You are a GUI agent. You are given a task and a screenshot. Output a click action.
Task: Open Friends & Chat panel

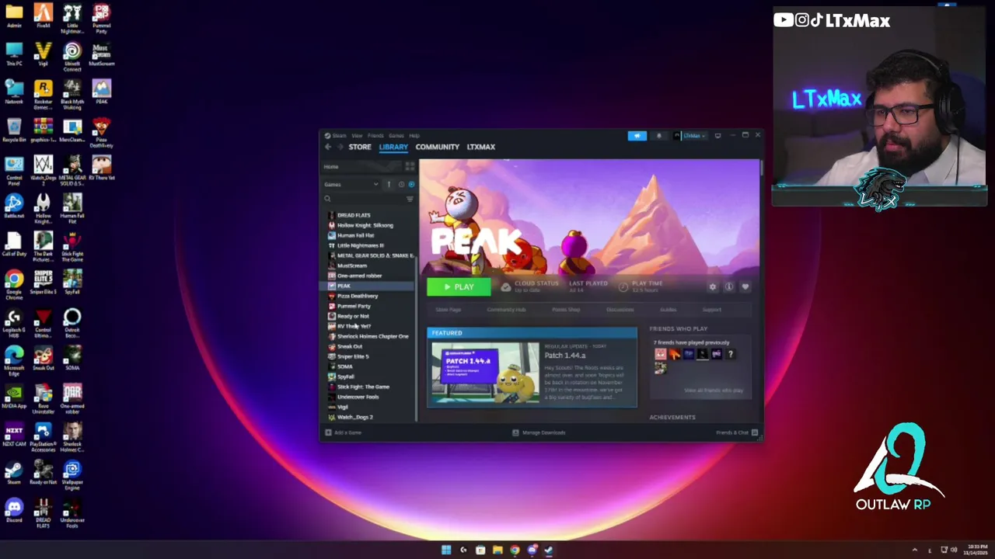(736, 432)
